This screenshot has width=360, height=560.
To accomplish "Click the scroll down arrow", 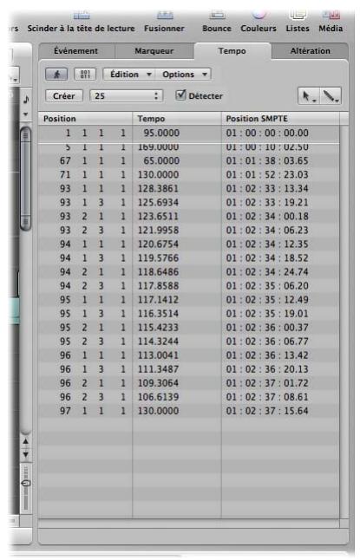I will pyautogui.click(x=26, y=454).
